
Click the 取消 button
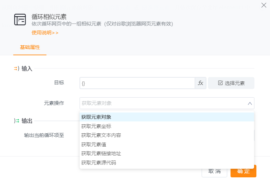[x=214, y=171]
